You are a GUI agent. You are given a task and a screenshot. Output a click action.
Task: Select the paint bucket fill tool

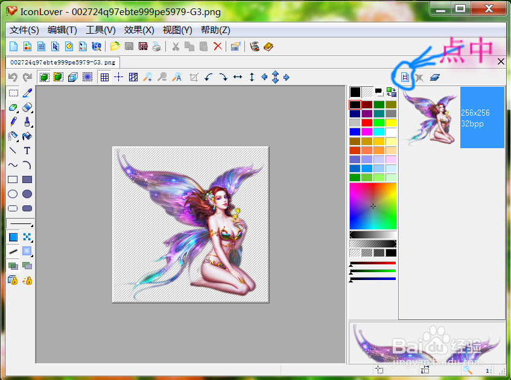[27, 136]
